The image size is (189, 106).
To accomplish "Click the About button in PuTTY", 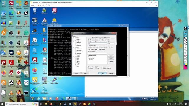I will pyautogui.click(x=77, y=73).
